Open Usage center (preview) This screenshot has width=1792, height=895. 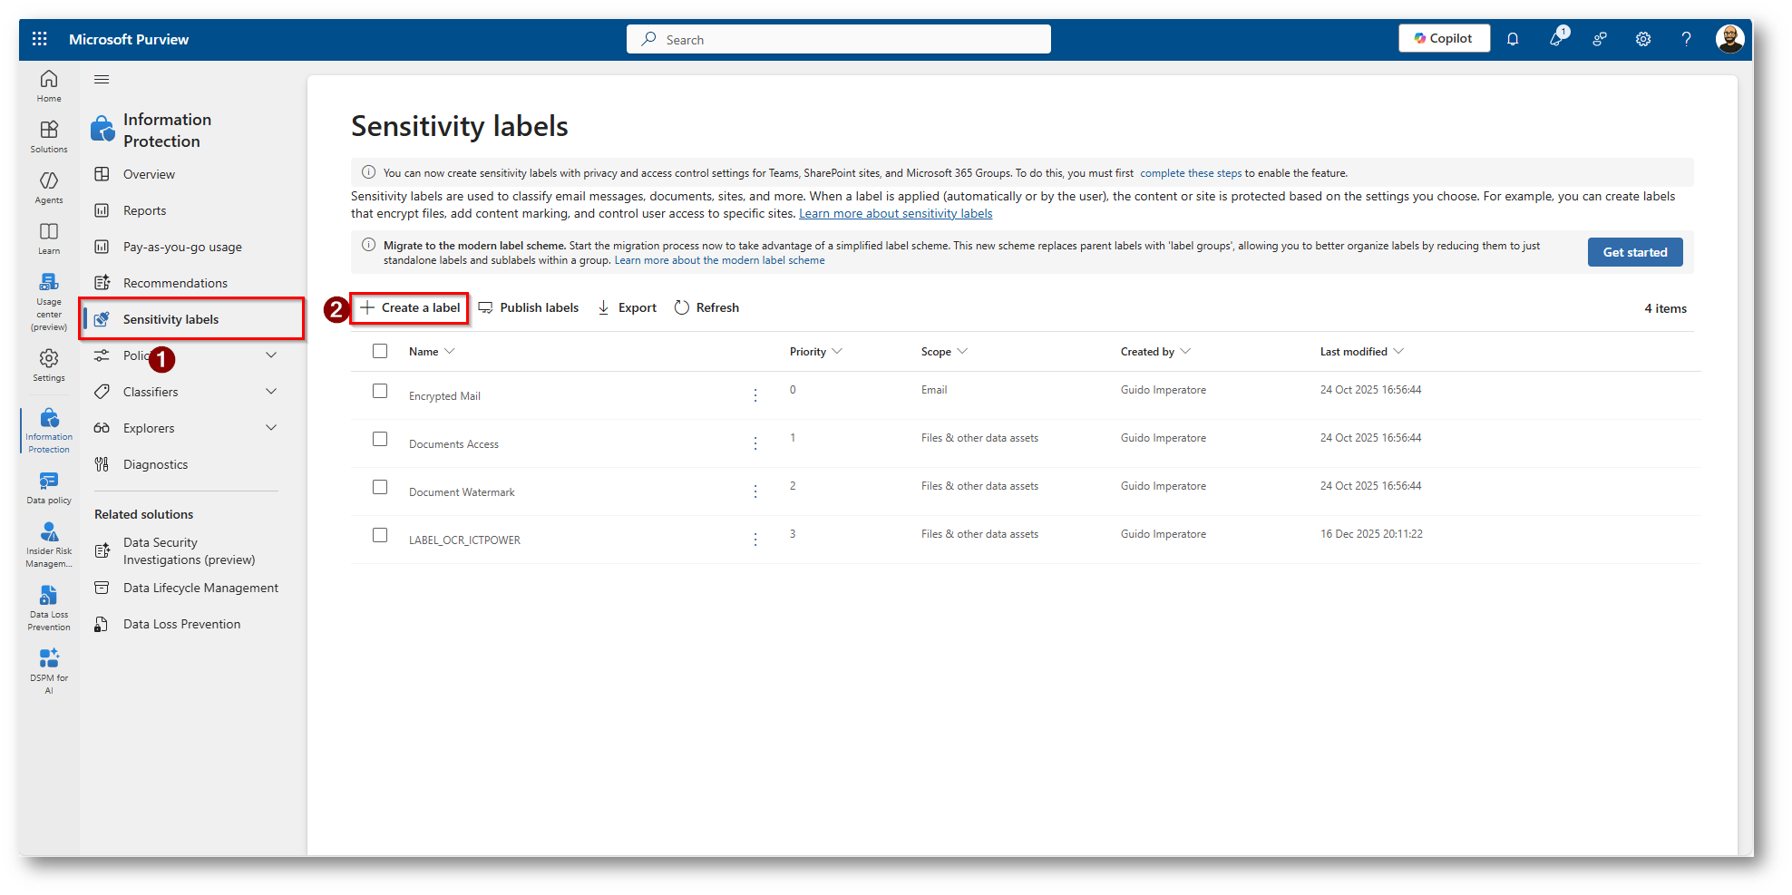tap(49, 302)
